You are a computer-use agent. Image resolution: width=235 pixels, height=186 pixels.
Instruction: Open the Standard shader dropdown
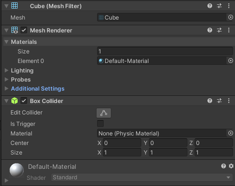click(142, 177)
